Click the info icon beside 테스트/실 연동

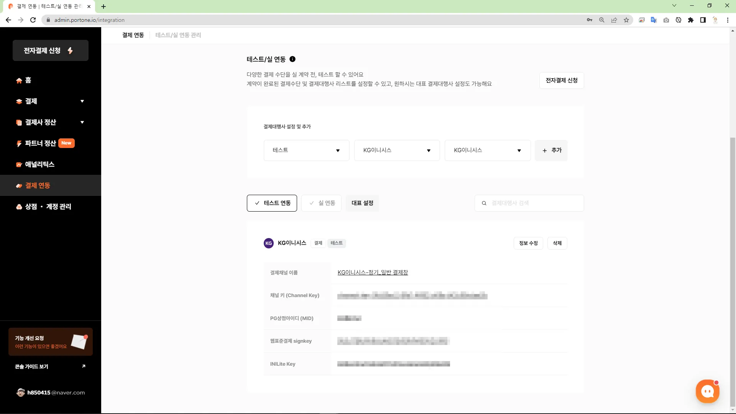(292, 59)
